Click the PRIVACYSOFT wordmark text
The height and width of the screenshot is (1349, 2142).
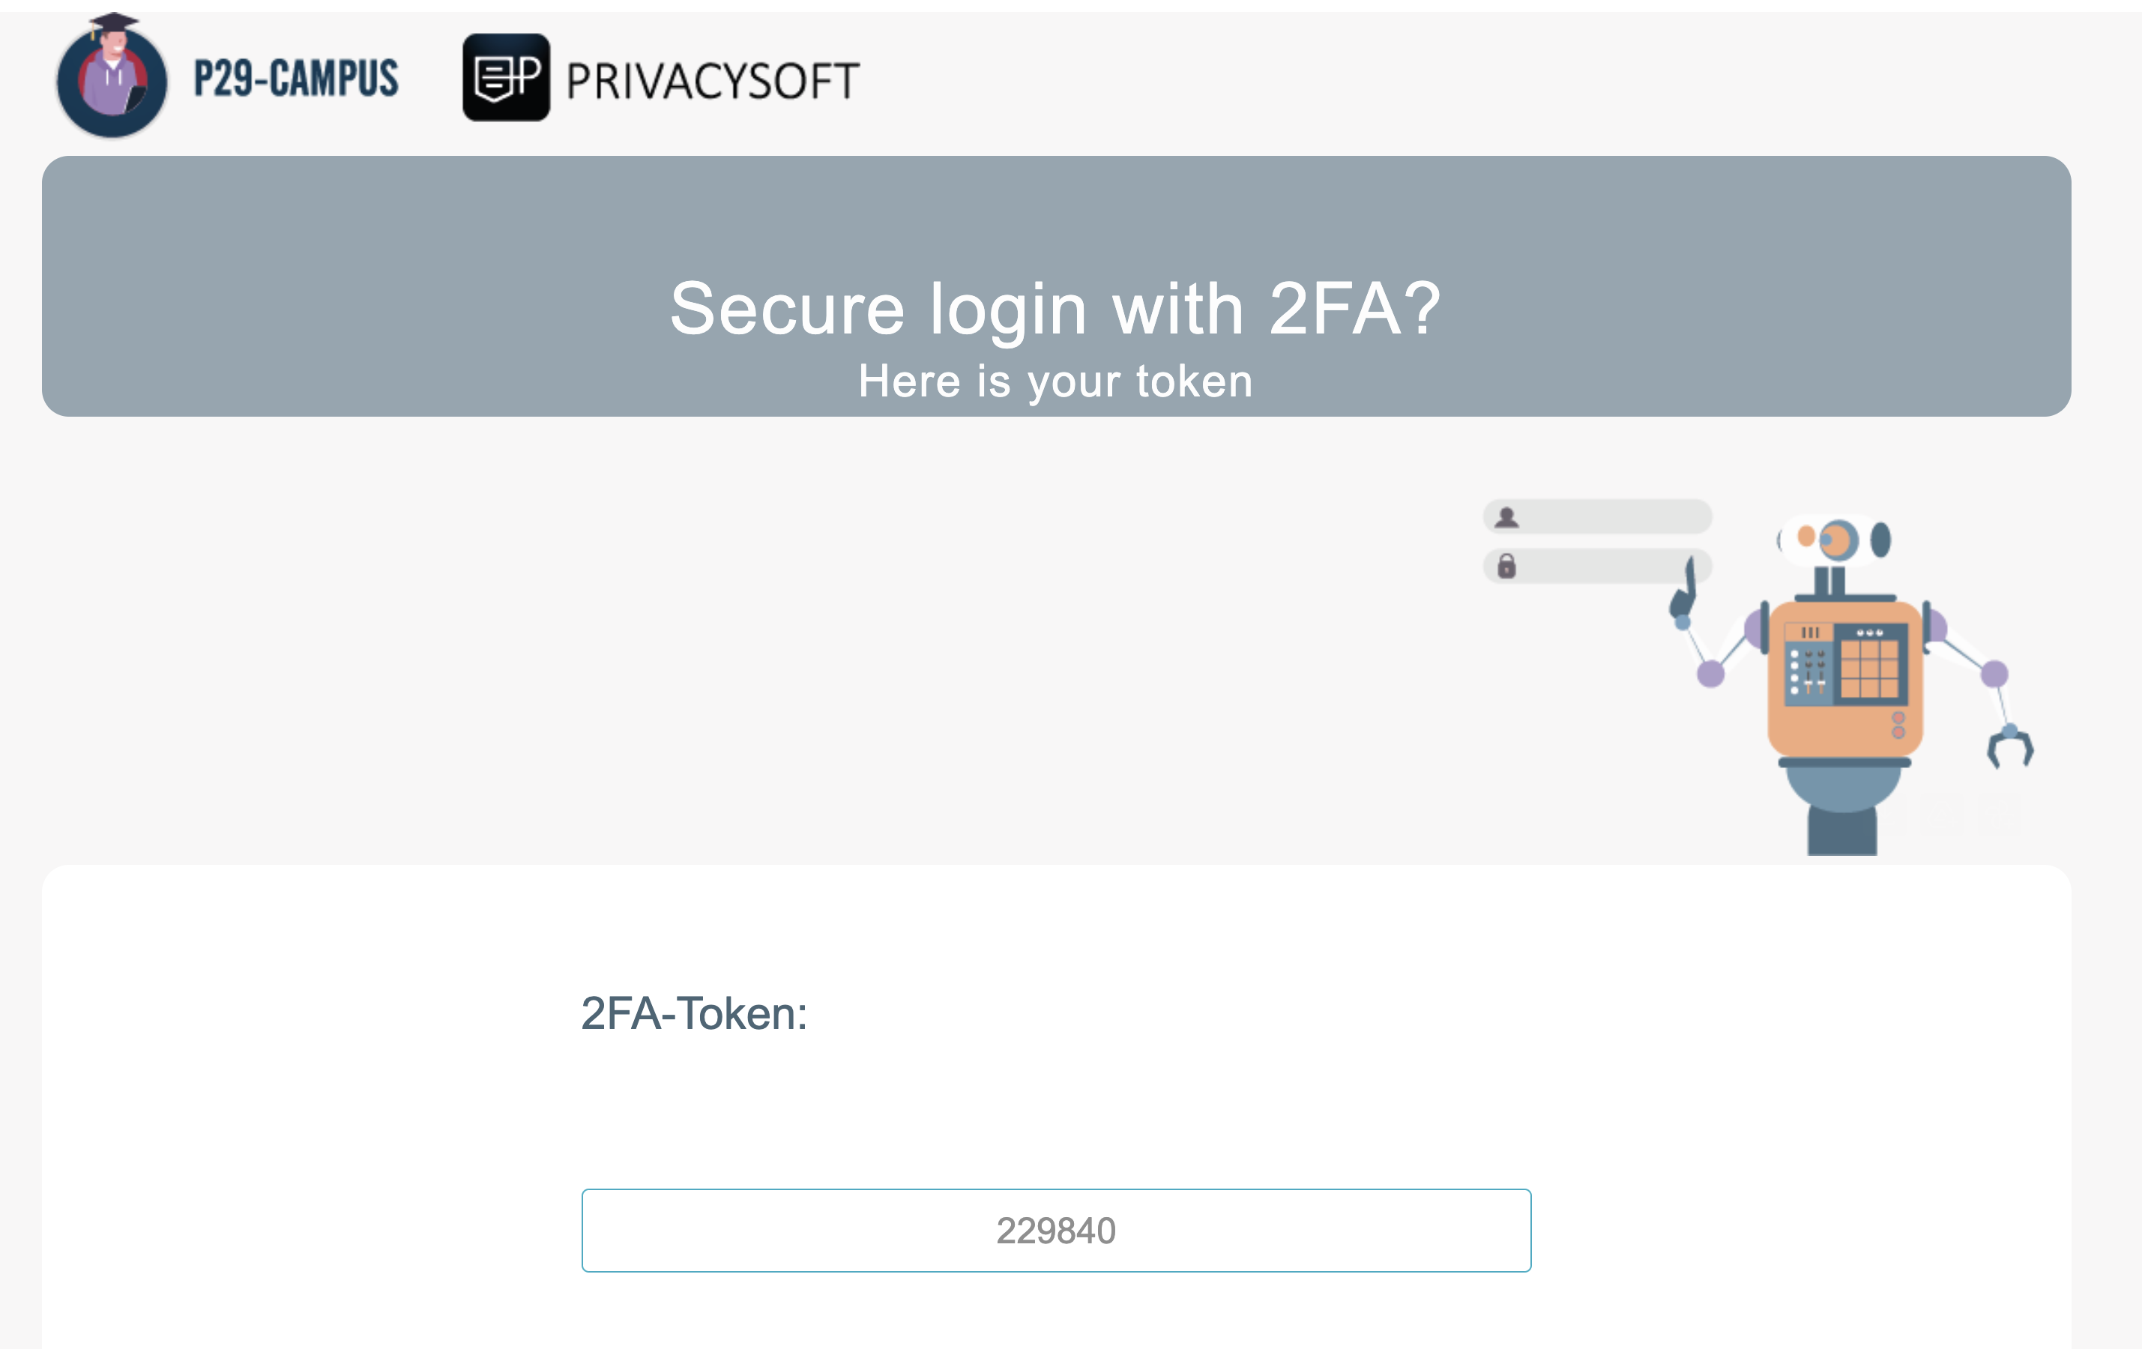click(713, 81)
